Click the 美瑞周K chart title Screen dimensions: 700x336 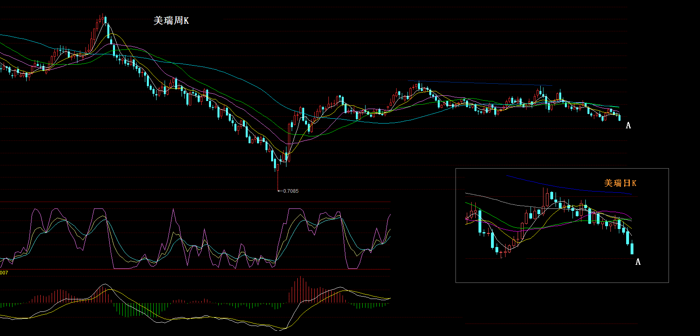pos(171,21)
